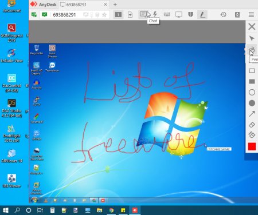Select DazCentral (64-bit) desktop icon
The width and height of the screenshot is (258, 215).
point(11,83)
